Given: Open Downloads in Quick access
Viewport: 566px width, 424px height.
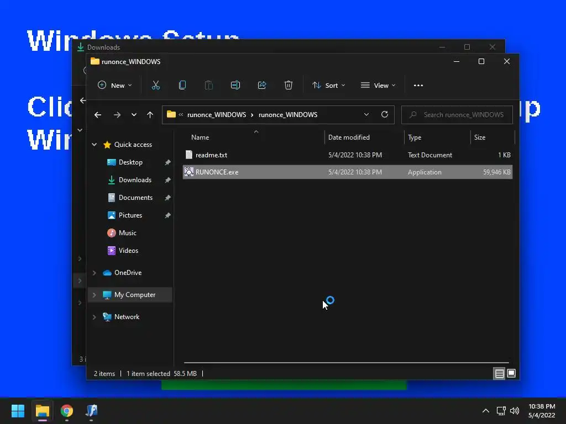Looking at the screenshot, I should (135, 180).
